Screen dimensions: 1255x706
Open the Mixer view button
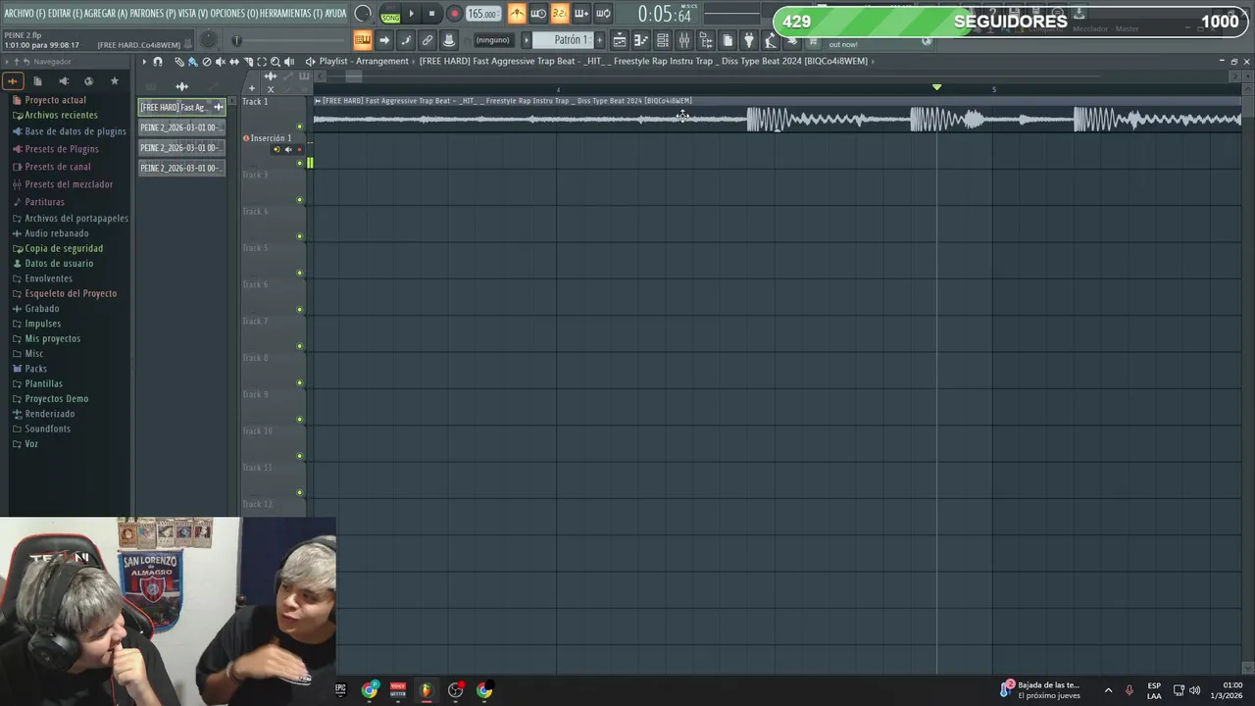click(684, 40)
